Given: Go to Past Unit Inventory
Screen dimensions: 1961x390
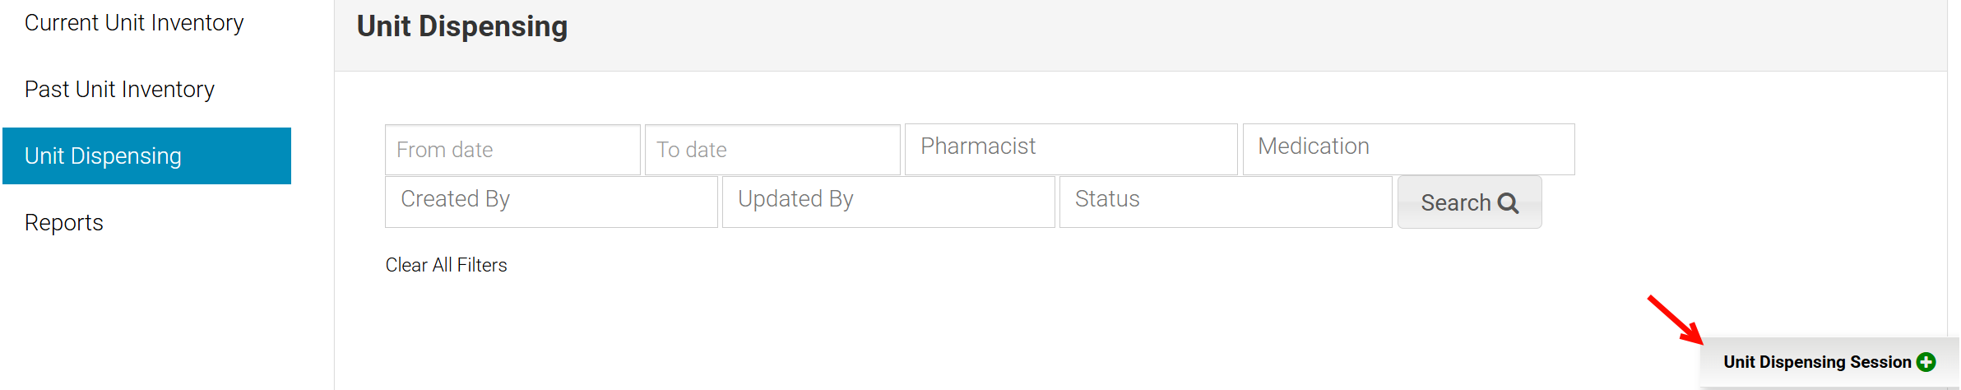Looking at the screenshot, I should coord(119,89).
